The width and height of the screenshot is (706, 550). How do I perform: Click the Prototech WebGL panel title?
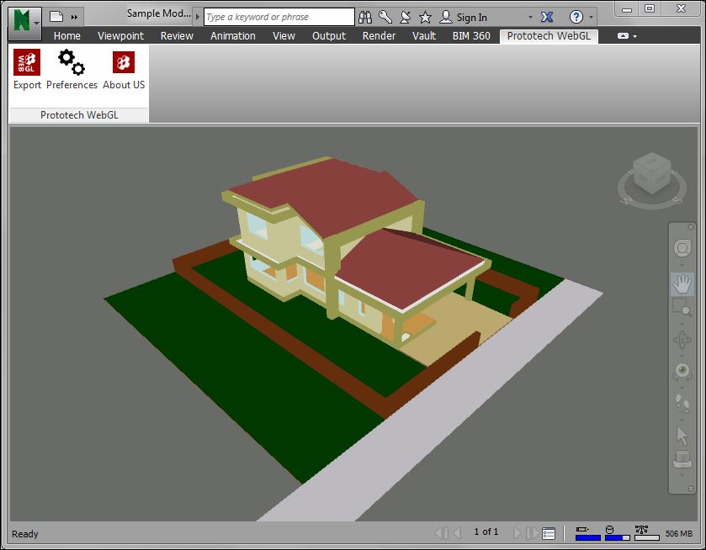click(79, 115)
